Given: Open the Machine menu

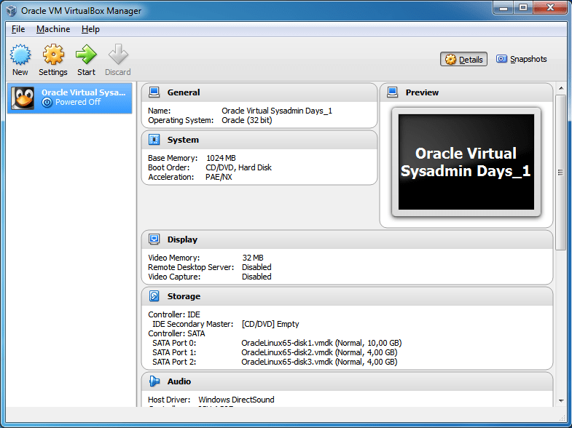Looking at the screenshot, I should click(53, 29).
